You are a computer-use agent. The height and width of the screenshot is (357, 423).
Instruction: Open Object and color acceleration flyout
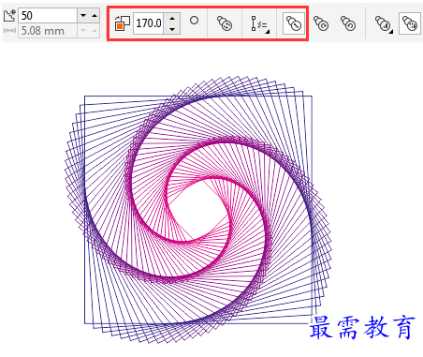pos(384,23)
